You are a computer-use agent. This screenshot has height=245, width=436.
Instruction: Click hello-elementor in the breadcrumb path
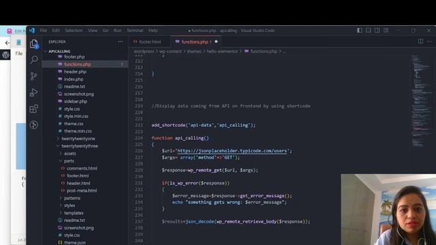[x=222, y=52]
